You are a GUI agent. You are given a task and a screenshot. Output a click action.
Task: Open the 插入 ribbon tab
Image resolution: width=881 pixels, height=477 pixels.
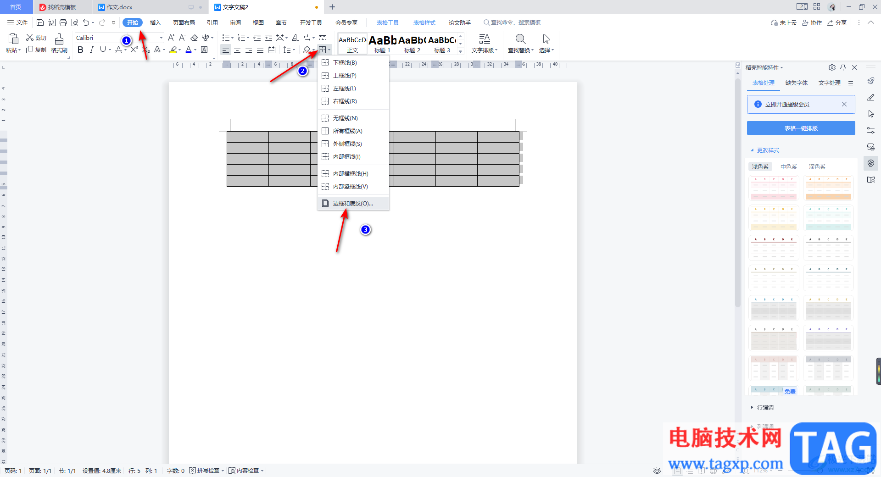(155, 22)
